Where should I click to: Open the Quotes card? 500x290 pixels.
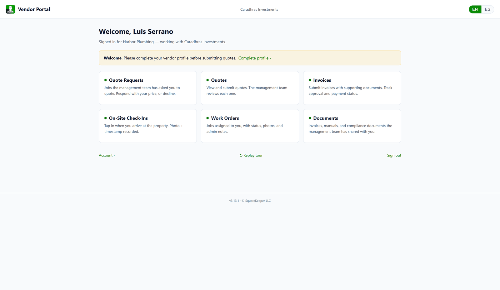[x=250, y=88]
